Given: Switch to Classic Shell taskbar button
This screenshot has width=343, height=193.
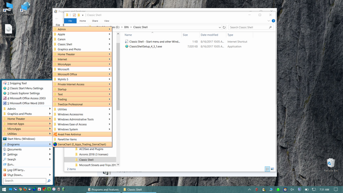Looking at the screenshot, I should [138, 190].
